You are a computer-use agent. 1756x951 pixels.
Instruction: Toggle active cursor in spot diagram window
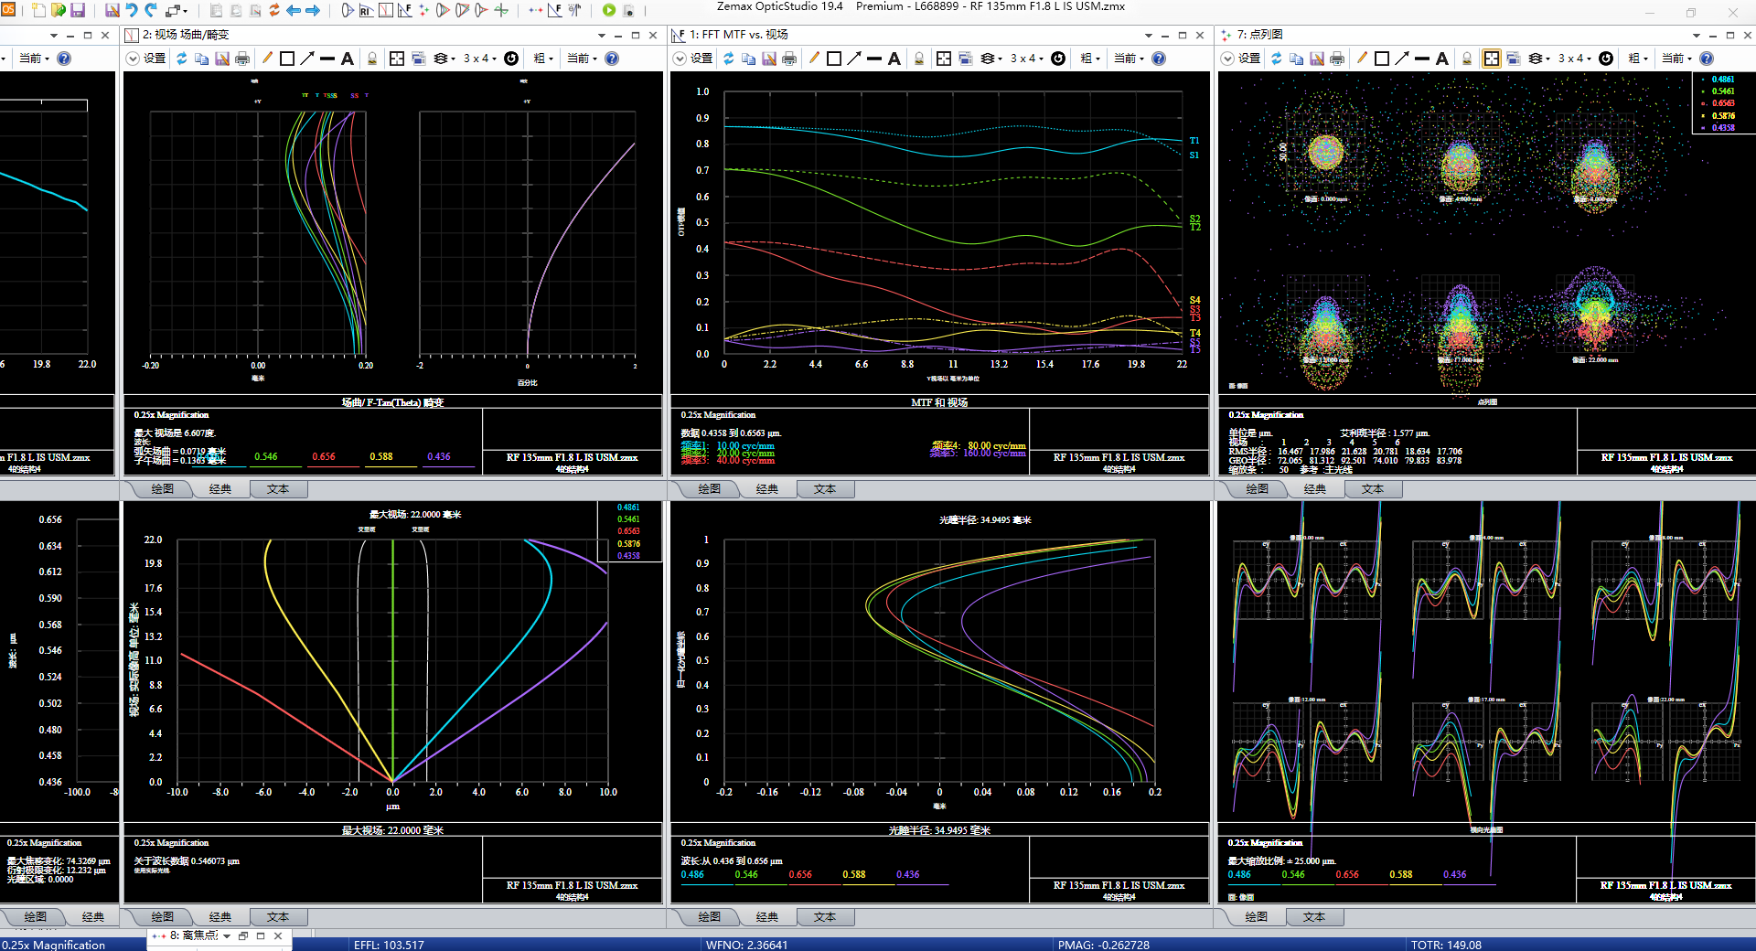(x=1492, y=59)
